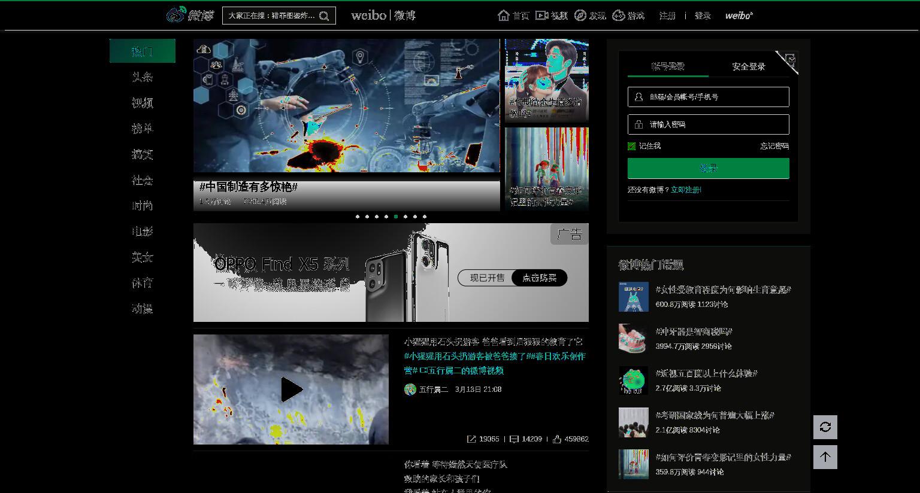Open the OPPO Find X5 ad banner

pyautogui.click(x=391, y=273)
